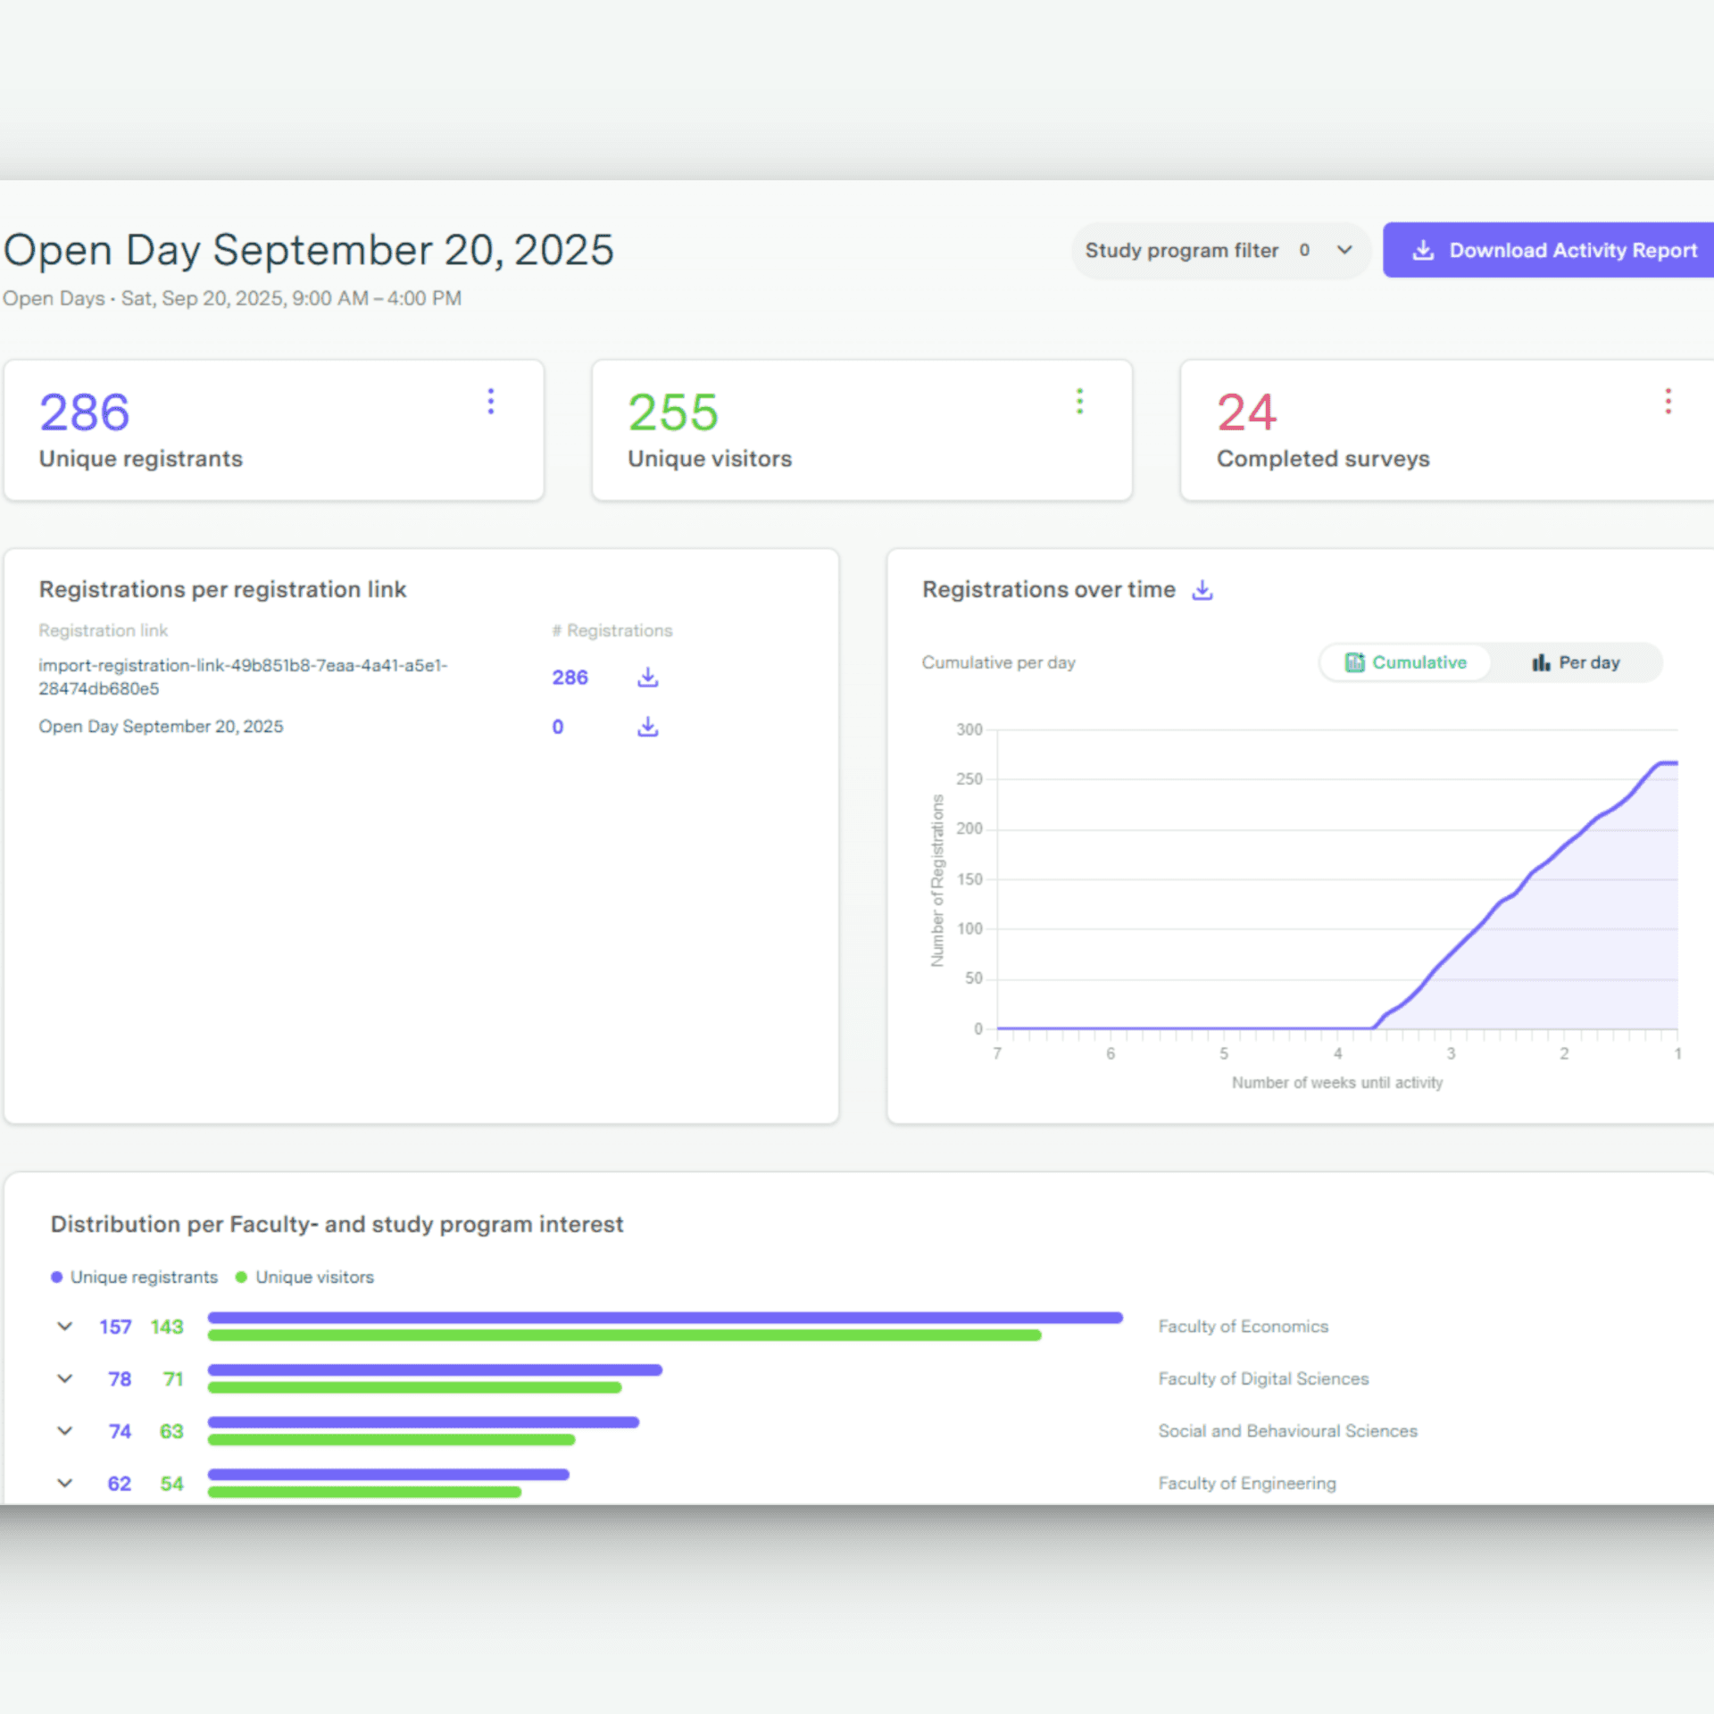Image resolution: width=1714 pixels, height=1714 pixels.
Task: Open the Unique visitors card options menu
Action: (x=1079, y=401)
